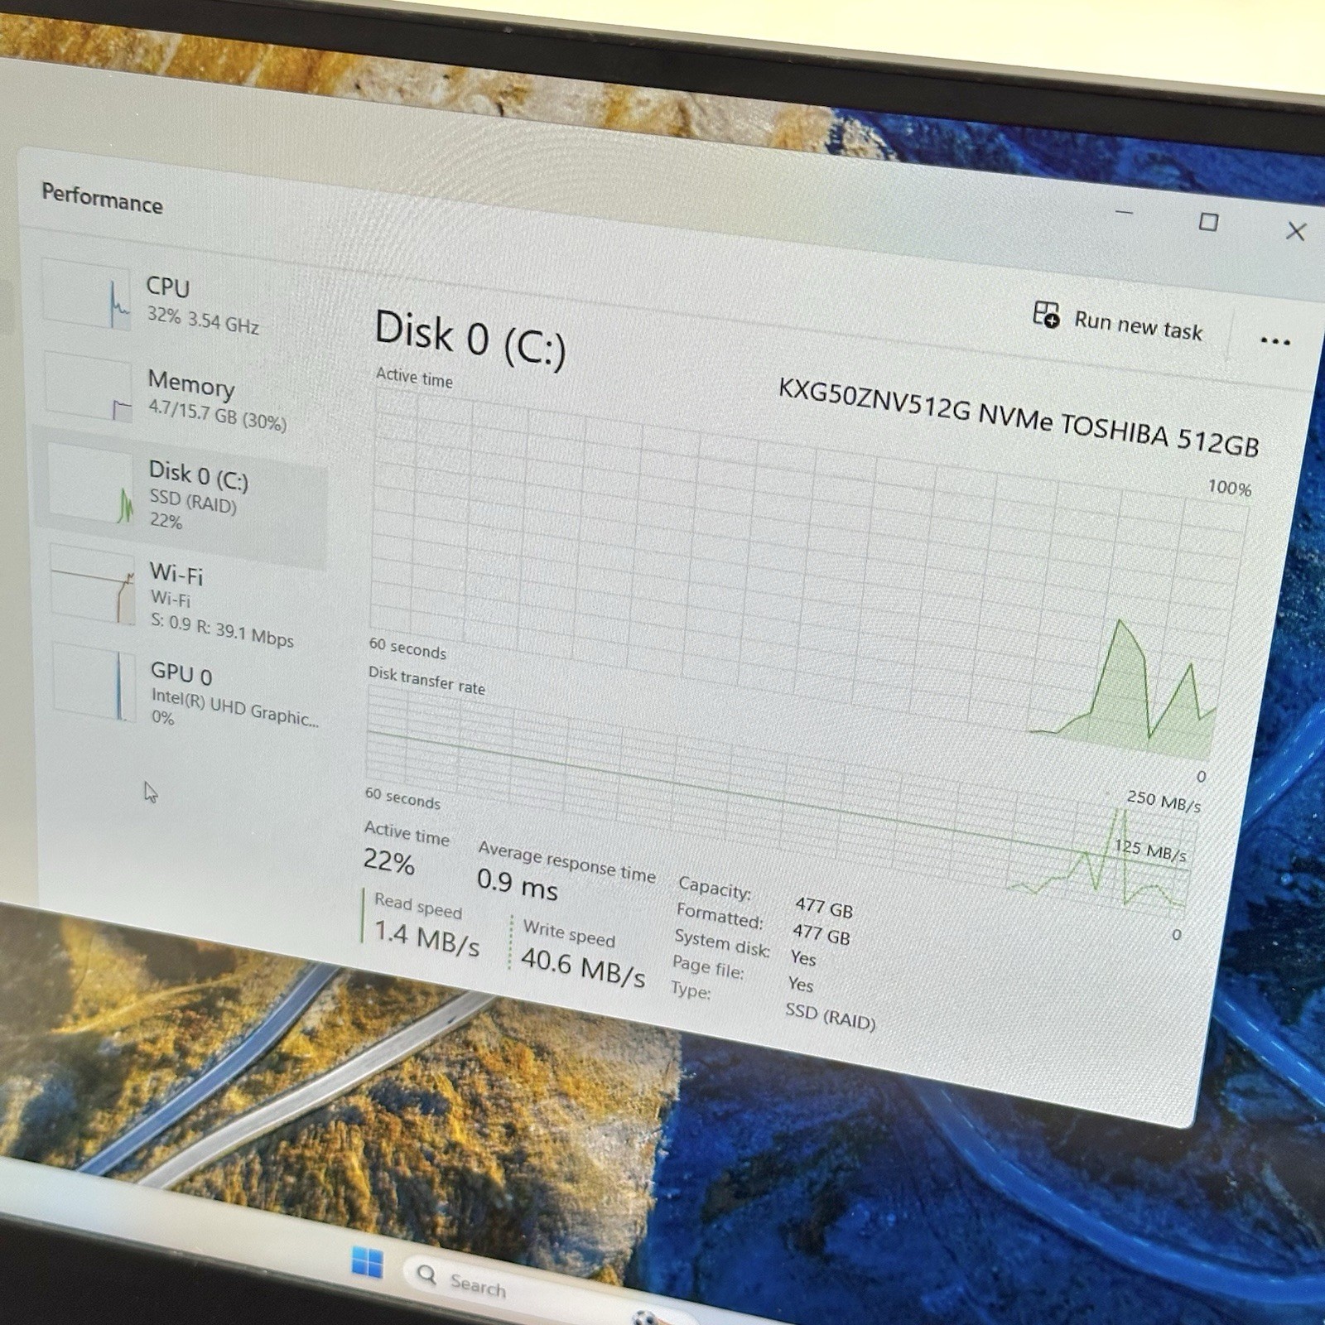1325x1325 pixels.
Task: Open the Windows Start button
Action: click(x=367, y=1263)
